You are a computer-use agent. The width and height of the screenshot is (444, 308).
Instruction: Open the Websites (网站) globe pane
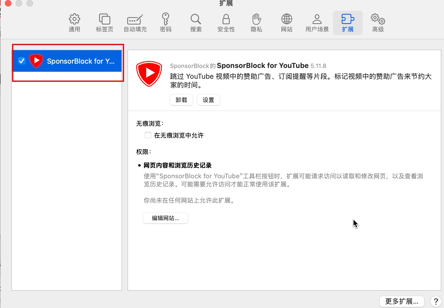287,23
